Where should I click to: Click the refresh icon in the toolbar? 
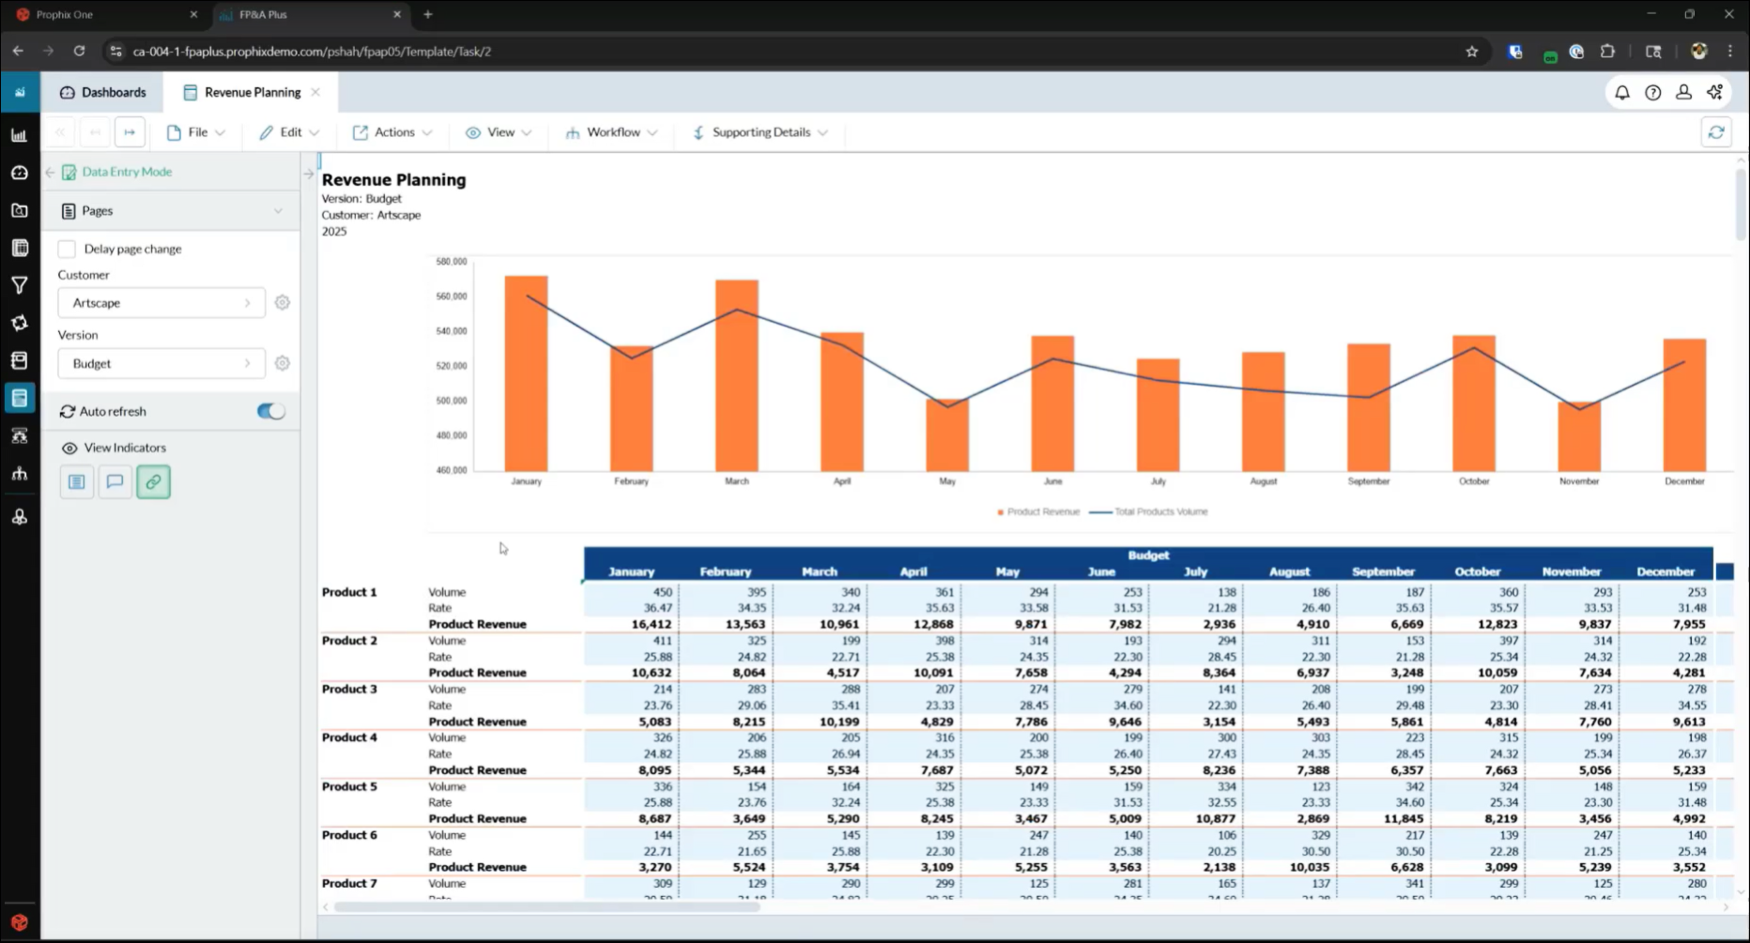1715,132
